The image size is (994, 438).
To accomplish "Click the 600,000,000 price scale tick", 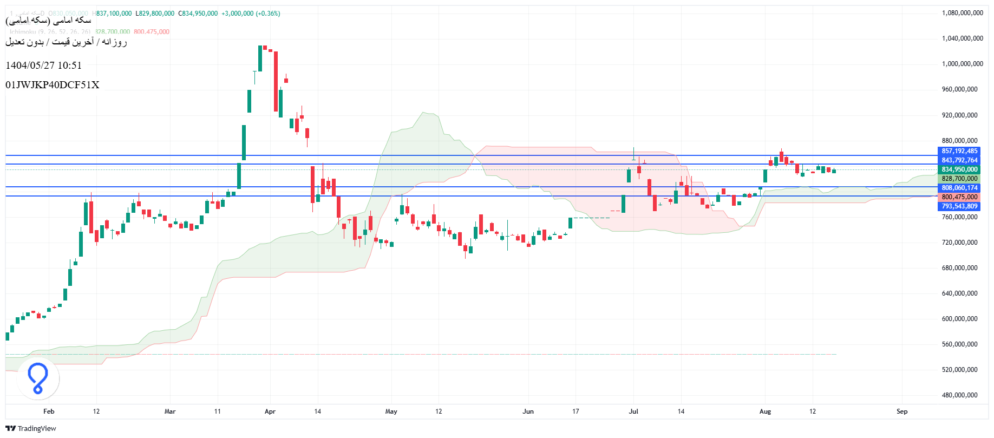I will click(x=960, y=319).
